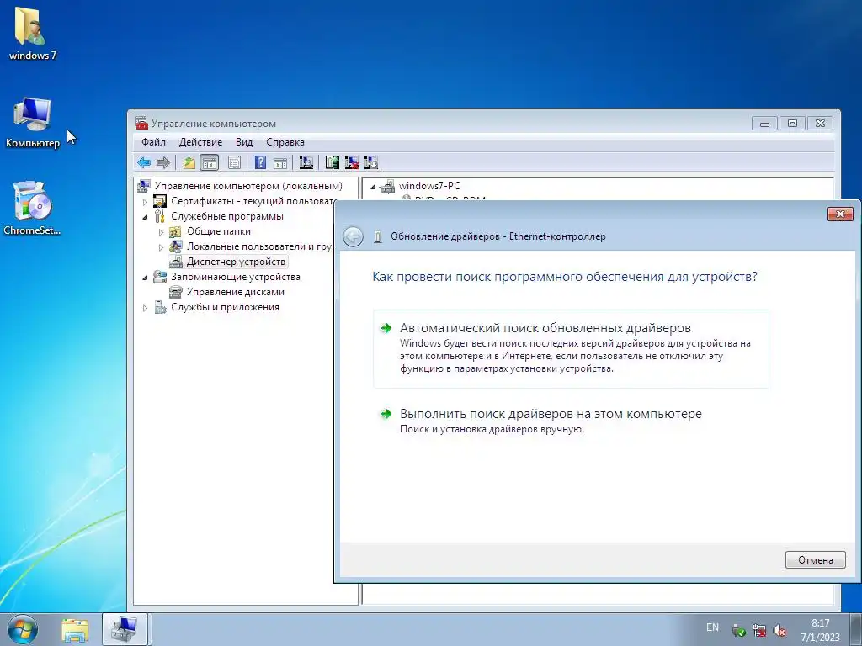Open Help via the blue question mark icon
This screenshot has height=646, width=862.
pos(261,162)
